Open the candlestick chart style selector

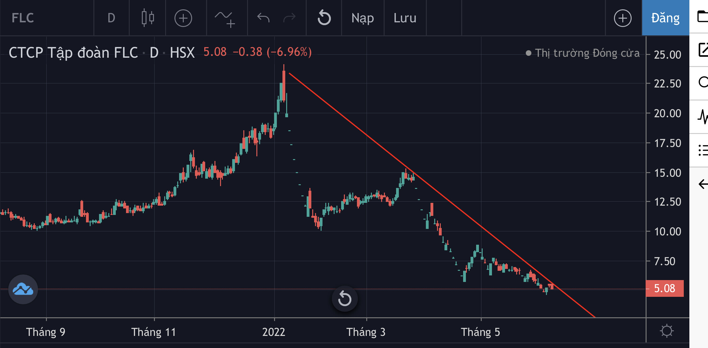tap(147, 18)
